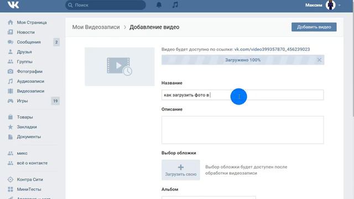Click the home icon beside Моя Страница

(11, 22)
